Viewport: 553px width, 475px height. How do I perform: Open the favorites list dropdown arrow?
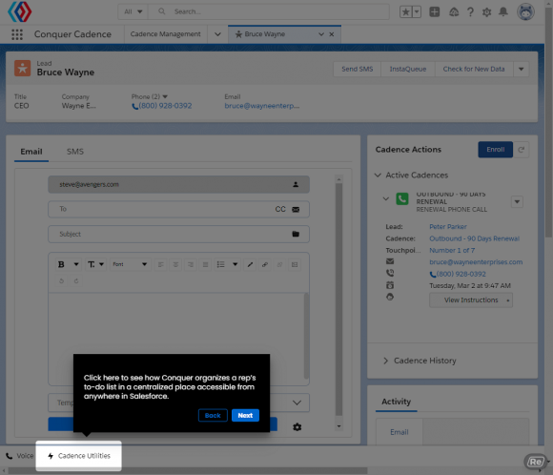[417, 11]
